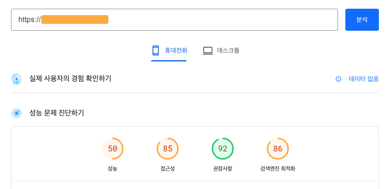Click the 분석 analyze button
Screen dimensions: 389x189
click(362, 20)
